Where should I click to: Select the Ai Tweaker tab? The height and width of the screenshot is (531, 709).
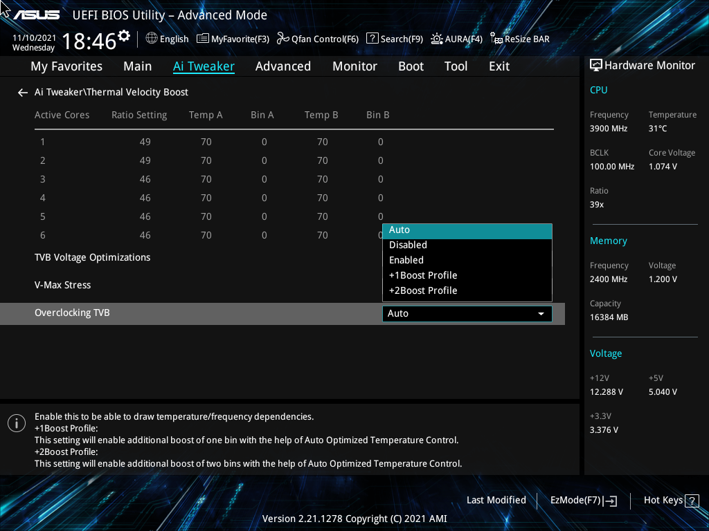click(x=204, y=66)
